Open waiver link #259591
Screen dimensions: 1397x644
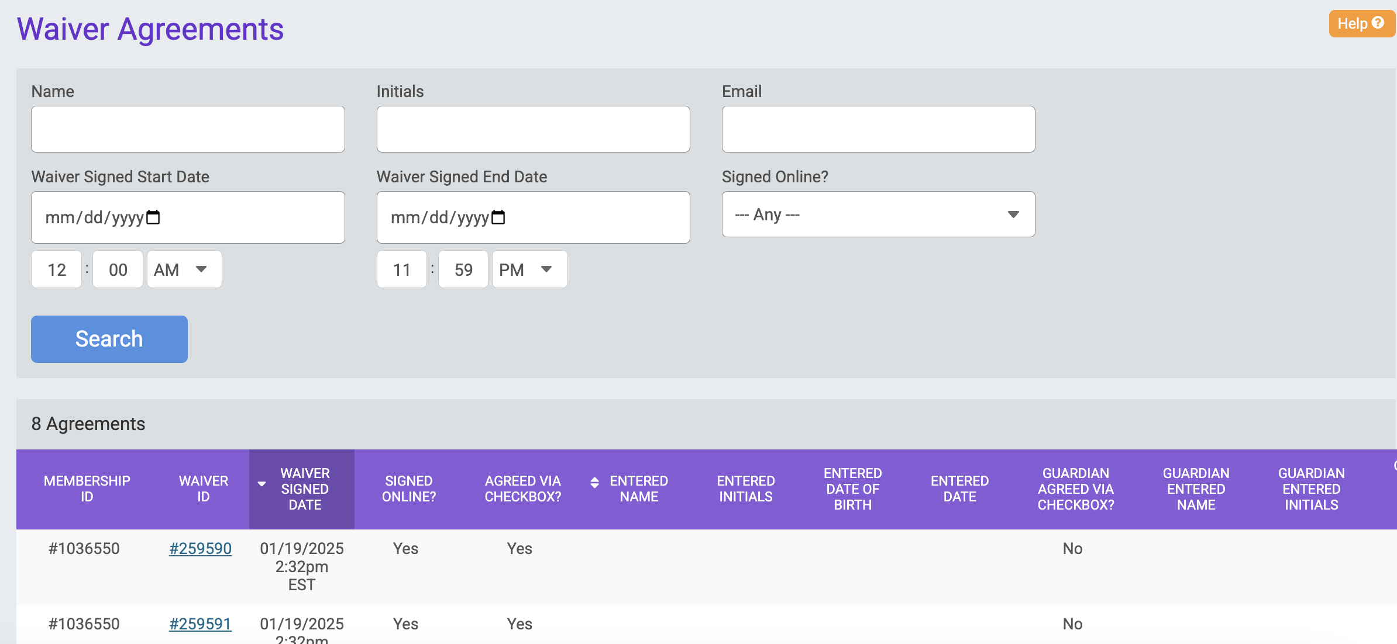(x=200, y=624)
